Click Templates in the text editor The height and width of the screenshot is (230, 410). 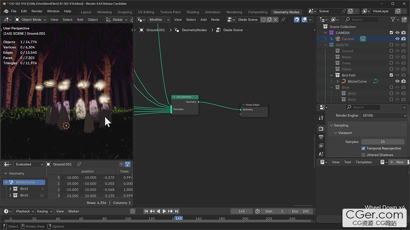[x=363, y=162]
